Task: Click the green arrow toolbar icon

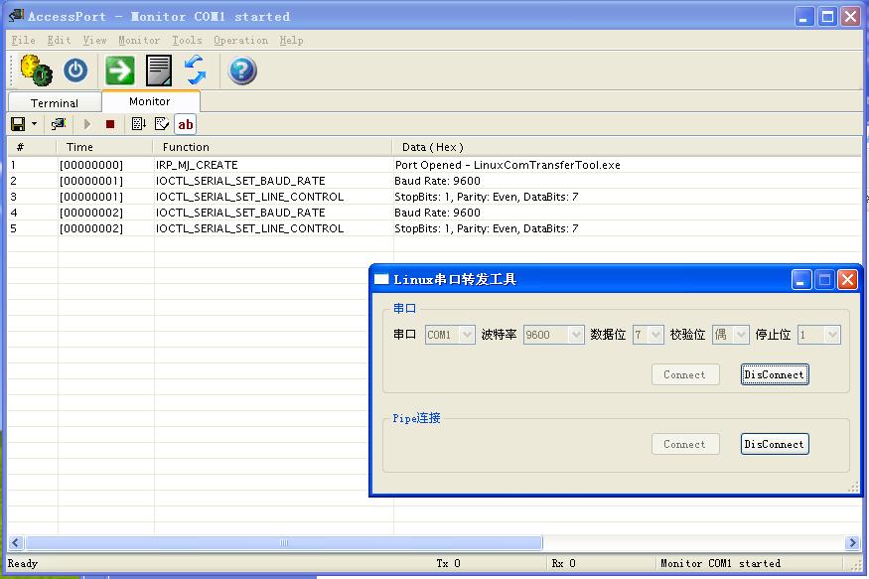Action: [x=120, y=71]
